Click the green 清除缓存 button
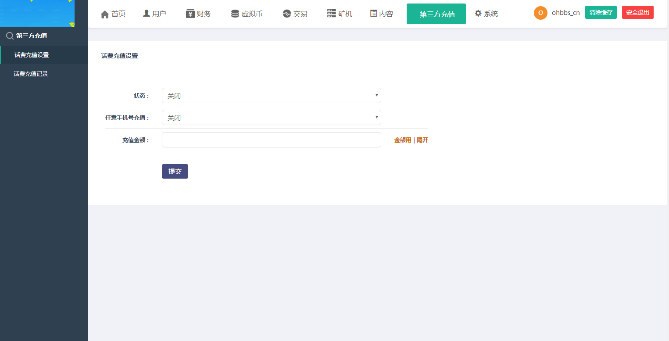The image size is (669, 341). (601, 13)
